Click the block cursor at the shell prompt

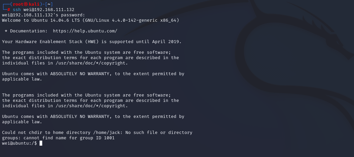[x=41, y=143]
